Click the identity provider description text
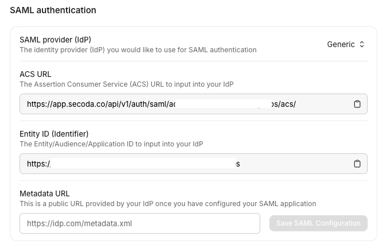 [x=138, y=50]
